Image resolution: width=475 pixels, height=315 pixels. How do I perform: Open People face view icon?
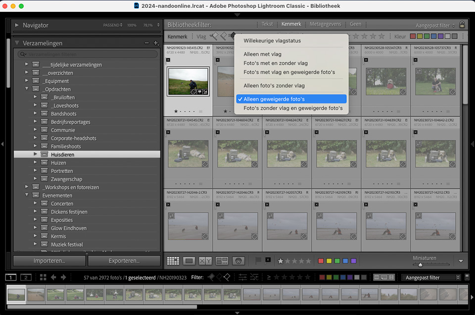pyautogui.click(x=238, y=261)
